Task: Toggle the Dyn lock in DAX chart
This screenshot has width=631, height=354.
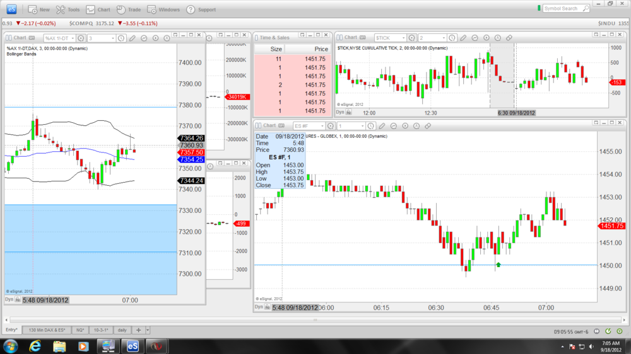Action: tap(17, 300)
